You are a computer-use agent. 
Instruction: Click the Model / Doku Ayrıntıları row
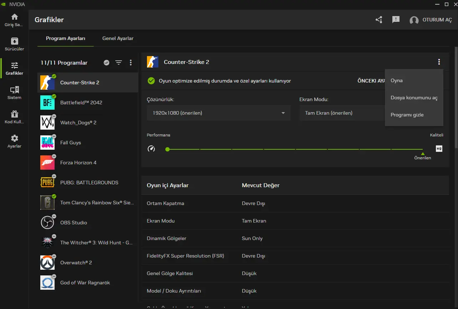pyautogui.click(x=295, y=291)
